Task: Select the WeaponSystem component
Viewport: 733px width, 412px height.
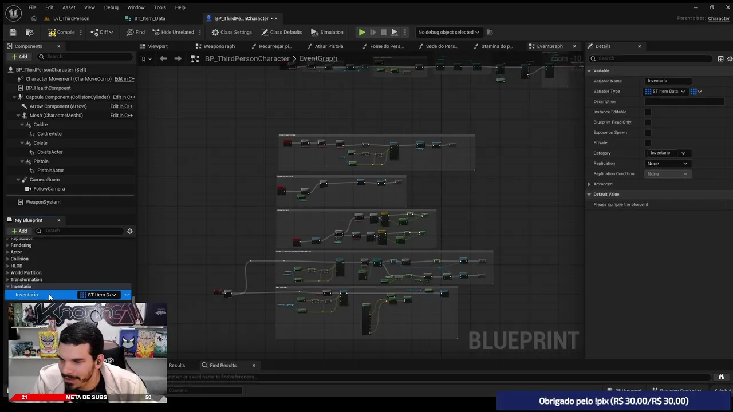Action: (42, 202)
